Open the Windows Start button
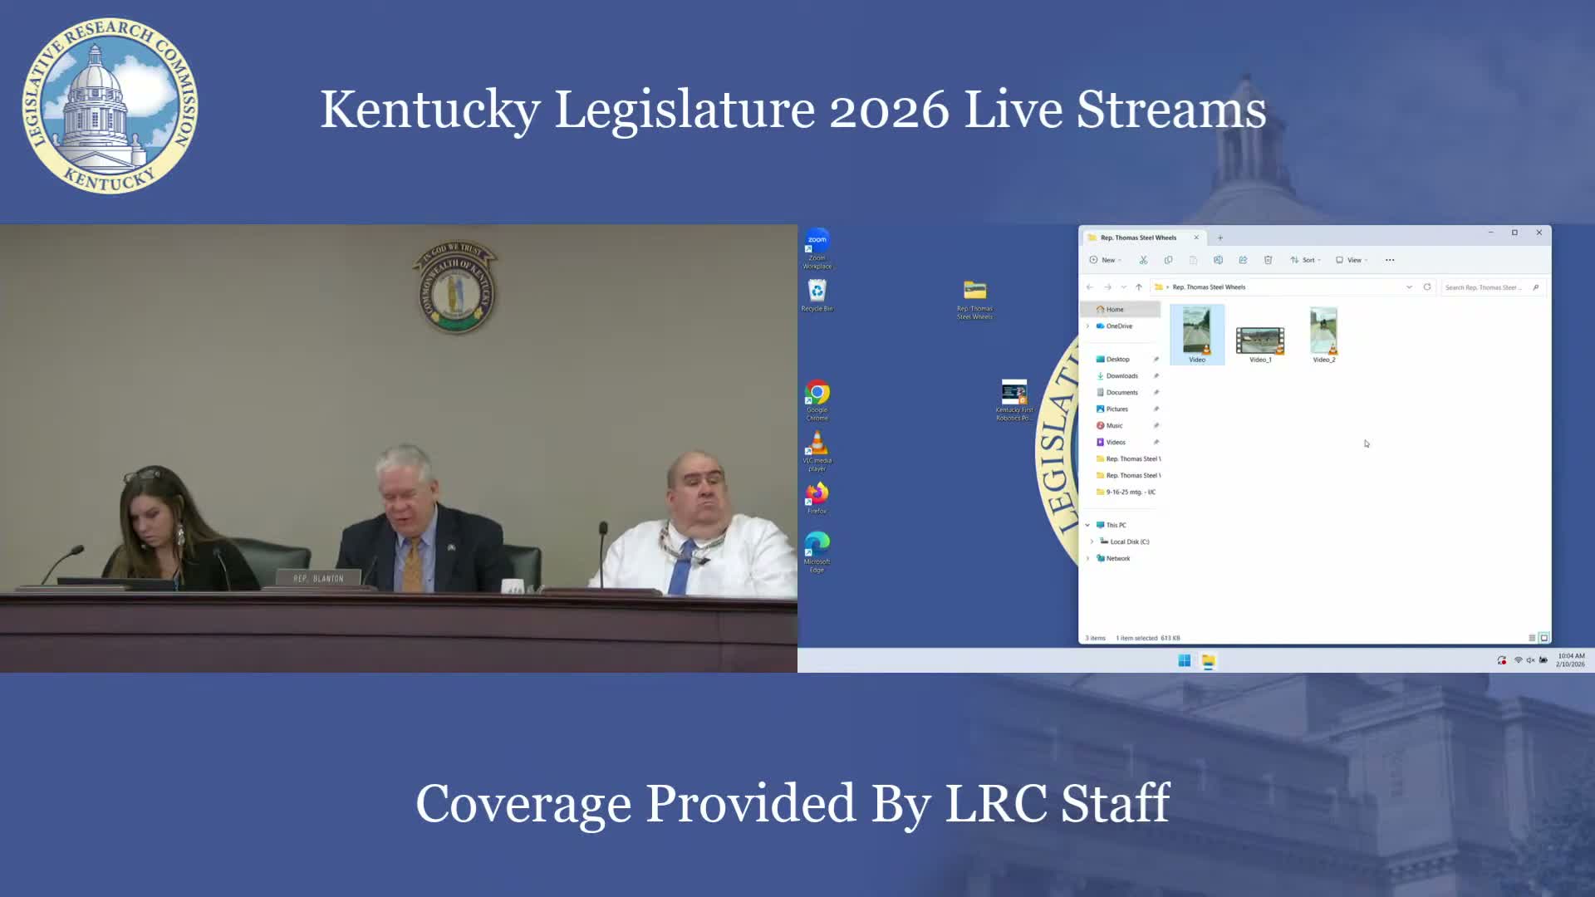This screenshot has width=1595, height=897. click(1184, 661)
